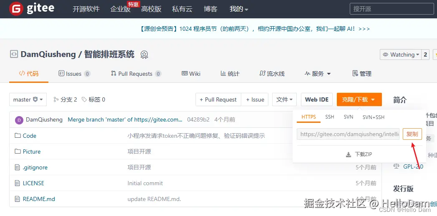Click the DamQiusheng commit author name

click(x=44, y=119)
